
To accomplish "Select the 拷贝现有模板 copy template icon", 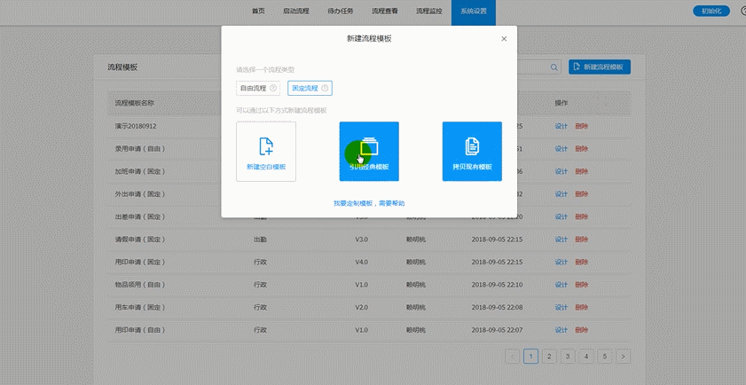I will pyautogui.click(x=472, y=146).
